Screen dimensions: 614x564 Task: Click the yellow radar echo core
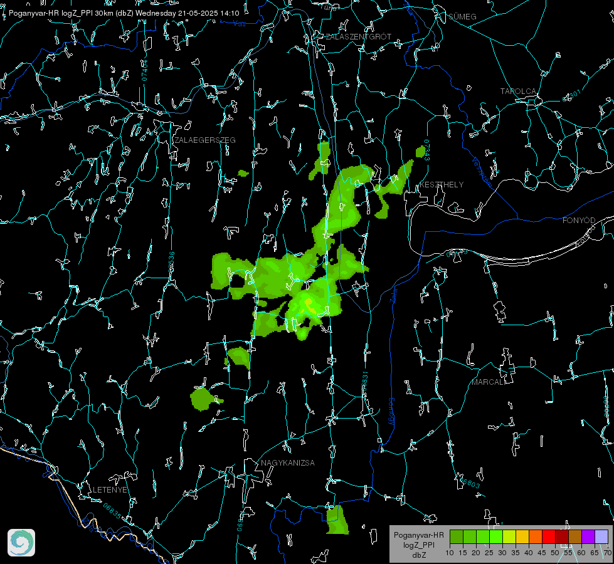(x=309, y=305)
